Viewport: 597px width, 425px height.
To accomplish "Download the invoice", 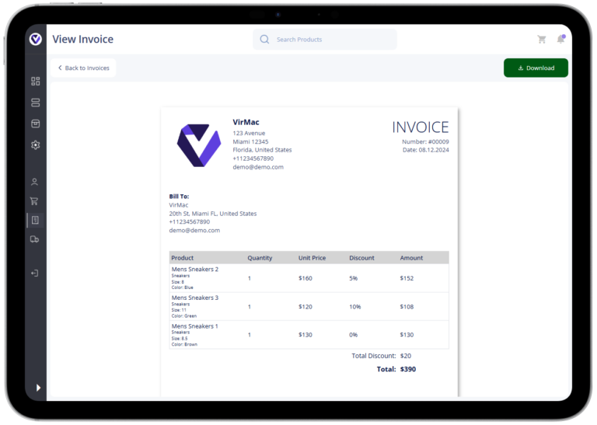I will tap(536, 68).
